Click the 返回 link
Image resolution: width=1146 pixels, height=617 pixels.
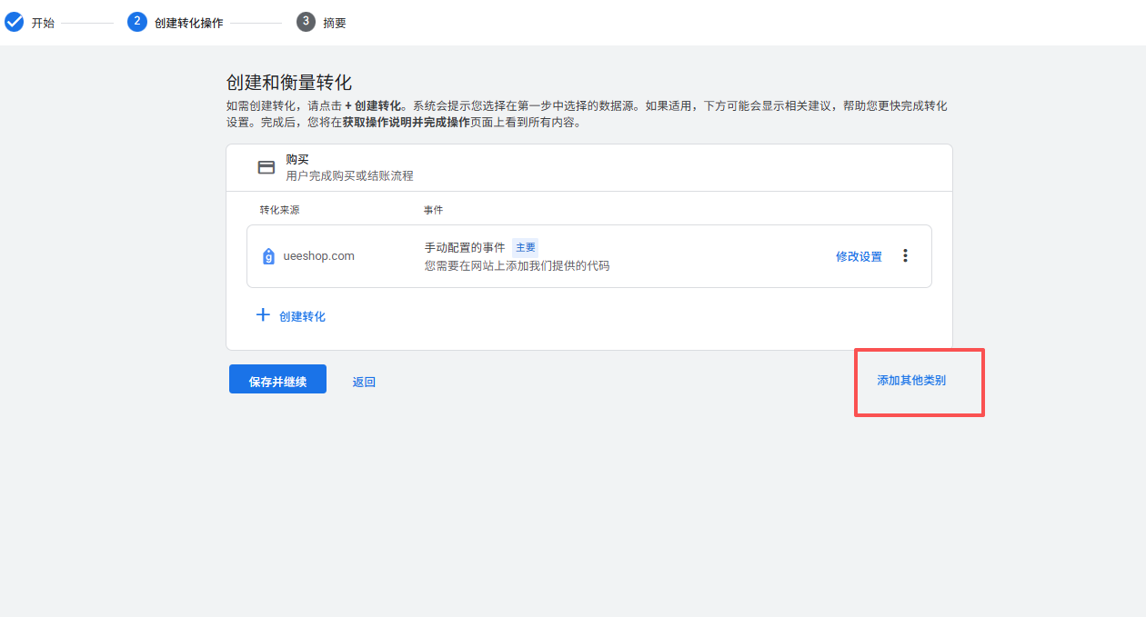coord(364,382)
